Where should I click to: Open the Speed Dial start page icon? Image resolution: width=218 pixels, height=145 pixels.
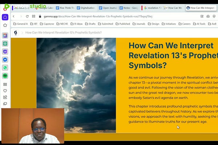(x=33, y=16)
